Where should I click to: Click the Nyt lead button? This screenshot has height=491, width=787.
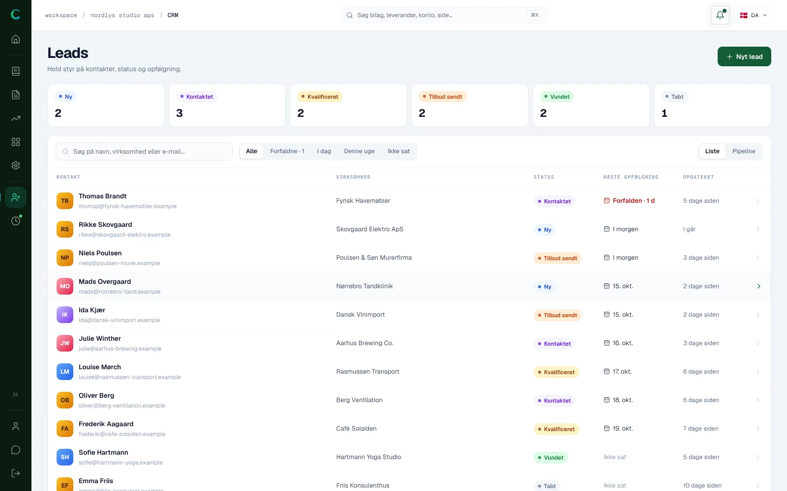(x=744, y=56)
